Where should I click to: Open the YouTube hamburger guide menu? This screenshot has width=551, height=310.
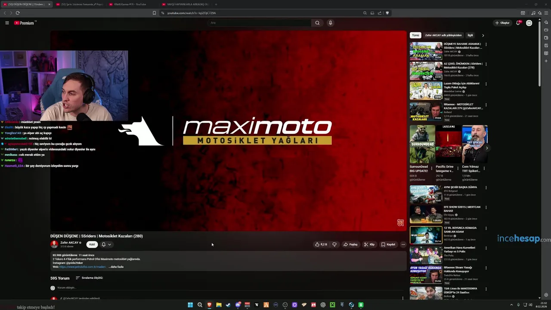[x=7, y=23]
